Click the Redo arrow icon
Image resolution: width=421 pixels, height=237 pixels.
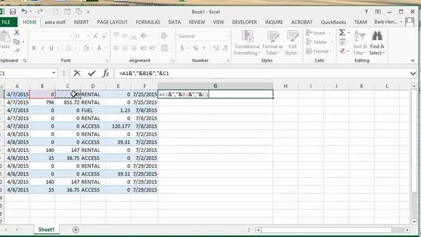(x=39, y=12)
